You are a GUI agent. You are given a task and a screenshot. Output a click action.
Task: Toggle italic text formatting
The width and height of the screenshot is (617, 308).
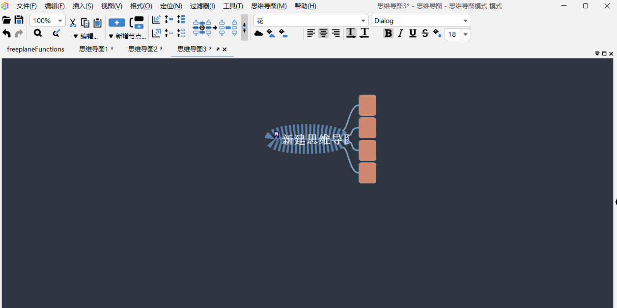tap(400, 33)
